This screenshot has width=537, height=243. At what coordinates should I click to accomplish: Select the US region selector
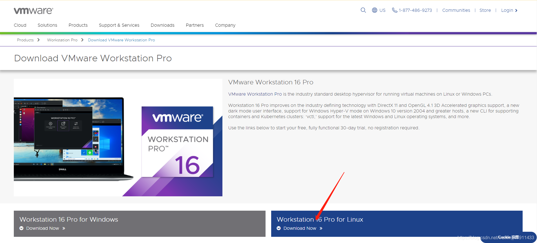pyautogui.click(x=382, y=10)
